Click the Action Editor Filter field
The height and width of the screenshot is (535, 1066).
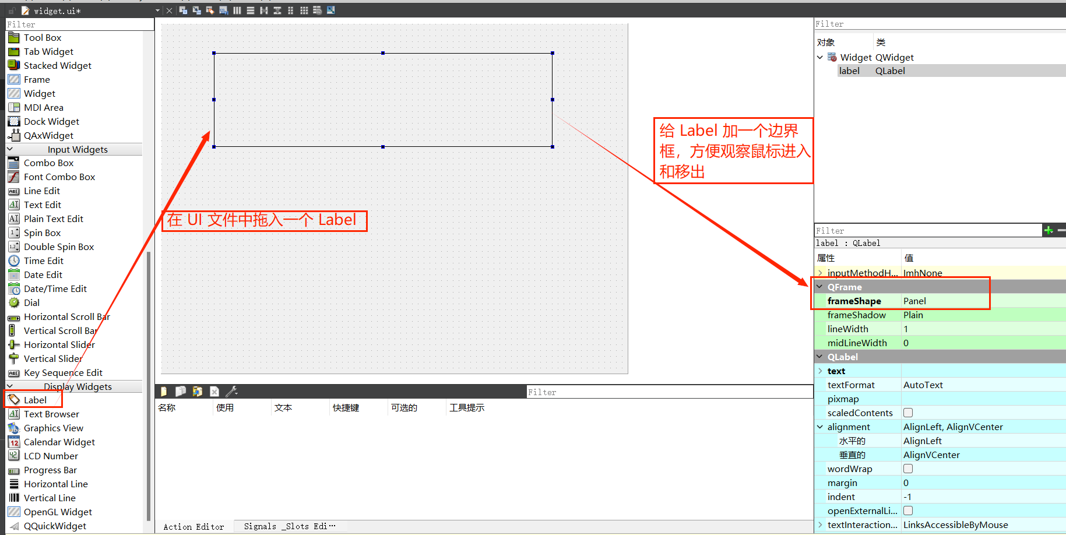(670, 392)
